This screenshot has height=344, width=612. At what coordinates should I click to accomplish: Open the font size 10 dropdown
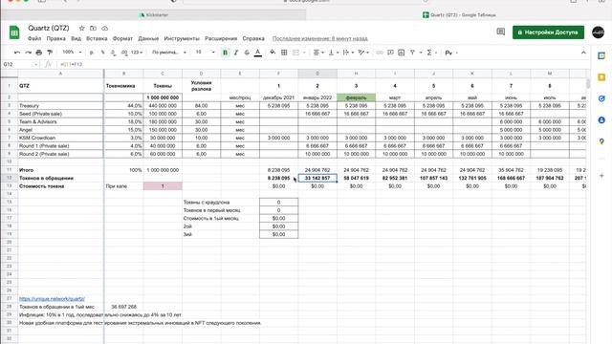(x=205, y=53)
